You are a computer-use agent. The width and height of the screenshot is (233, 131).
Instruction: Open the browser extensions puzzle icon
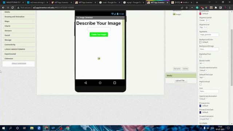click(x=216, y=8)
